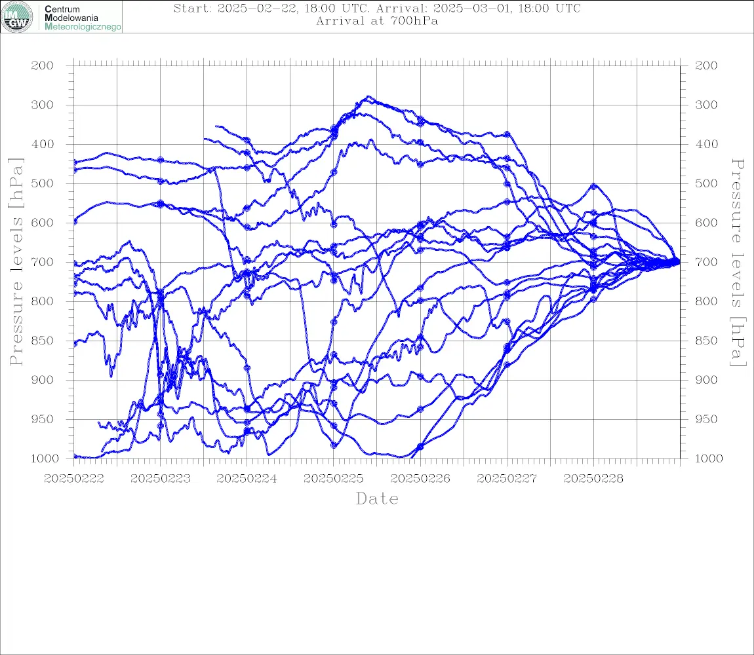The width and height of the screenshot is (754, 655).
Task: Click the right axis 200 label
Action: 706,65
